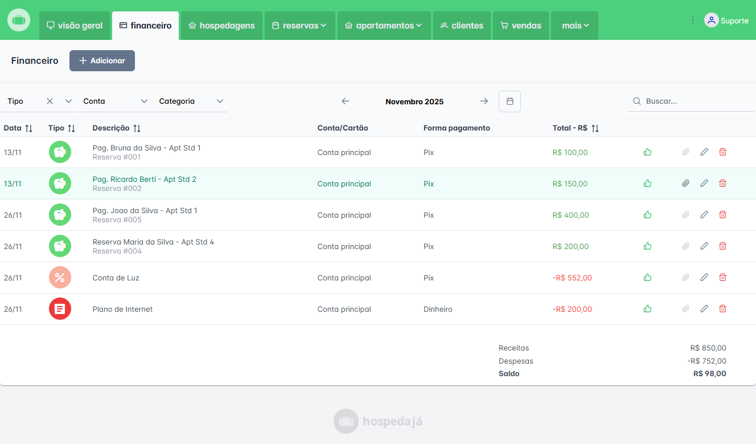This screenshot has width=756, height=444.
Task: Delete the Pag. Bruna da Silva entry
Action: [722, 152]
